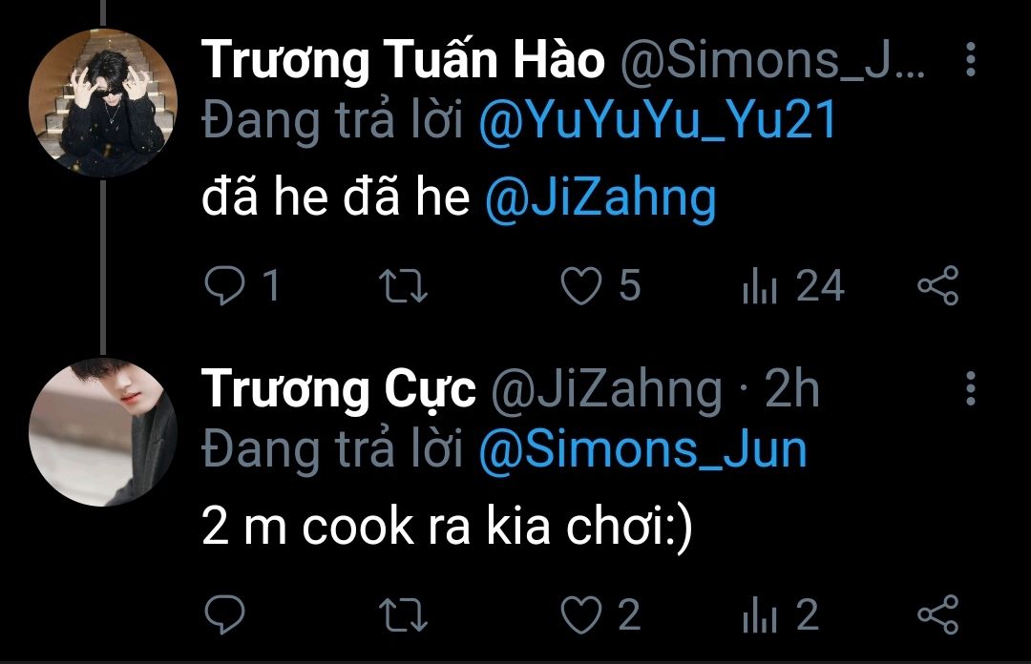Open more options for Trương Cực's tweet
Screen dimensions: 1031x664
point(971,388)
